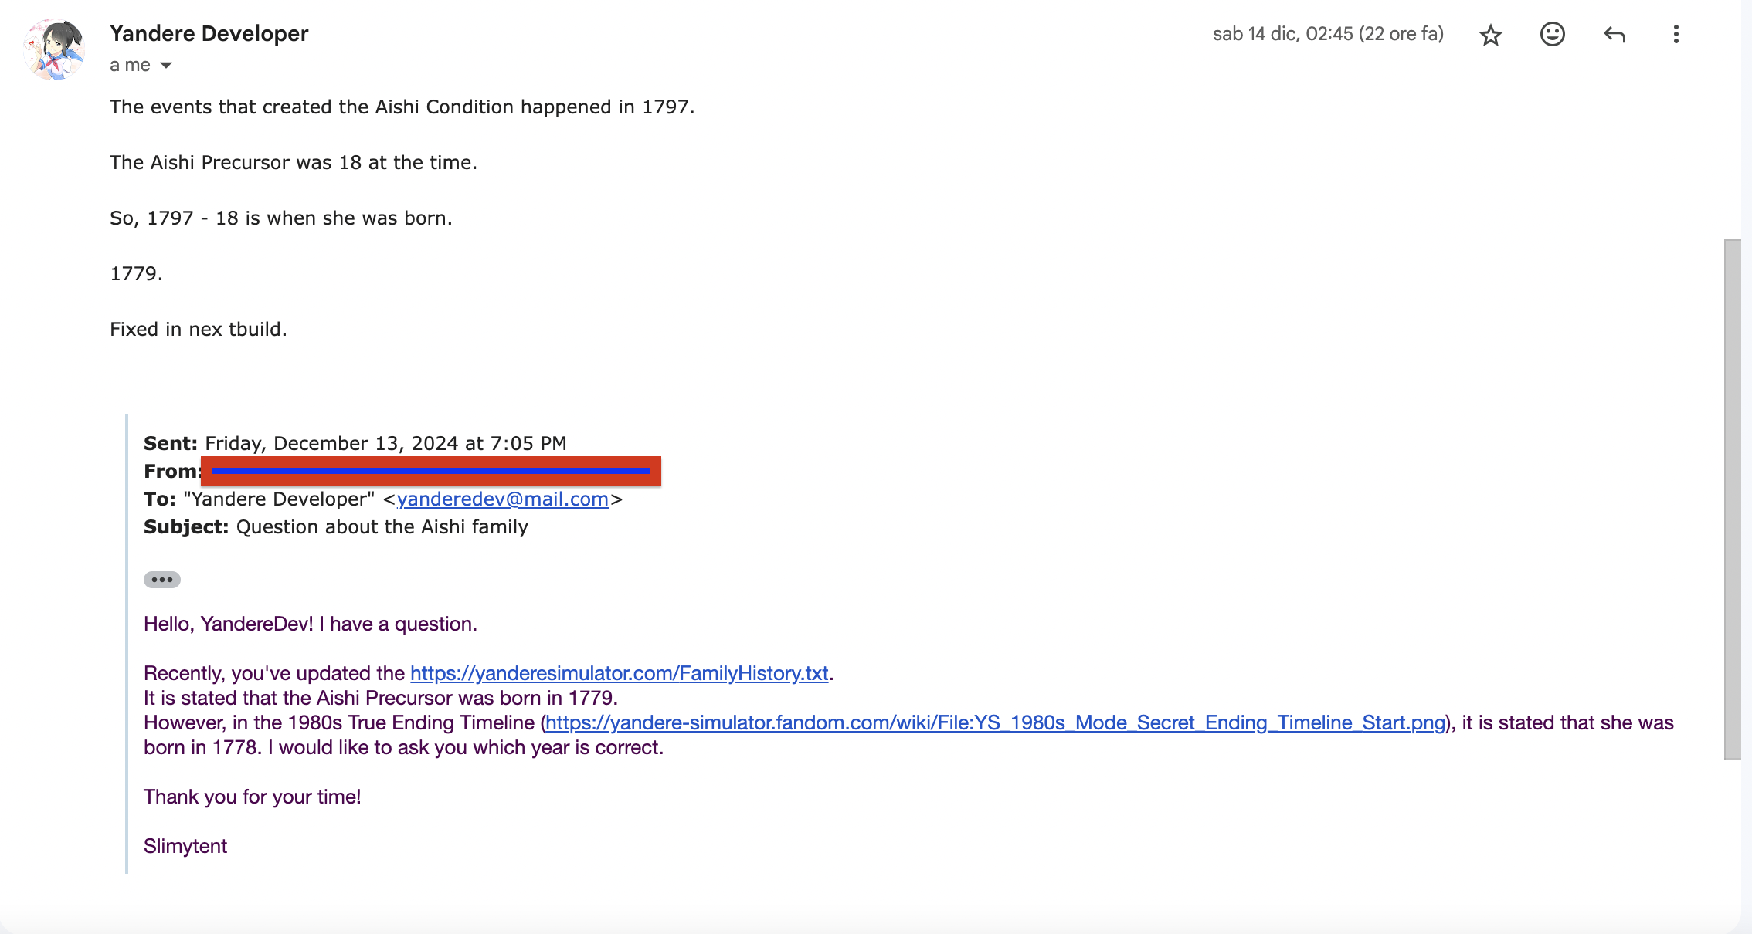Image resolution: width=1752 pixels, height=934 pixels.
Task: Click the 'Sent: Friday, December 13, 2024' line
Action: [x=355, y=444]
